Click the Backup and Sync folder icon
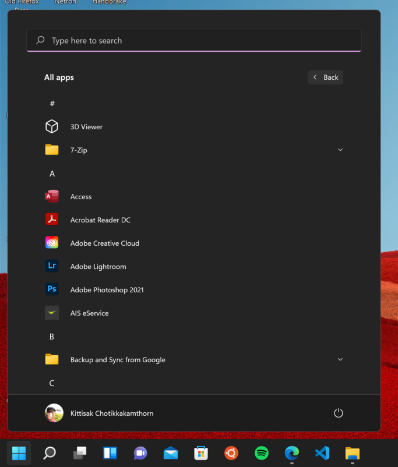 point(52,359)
